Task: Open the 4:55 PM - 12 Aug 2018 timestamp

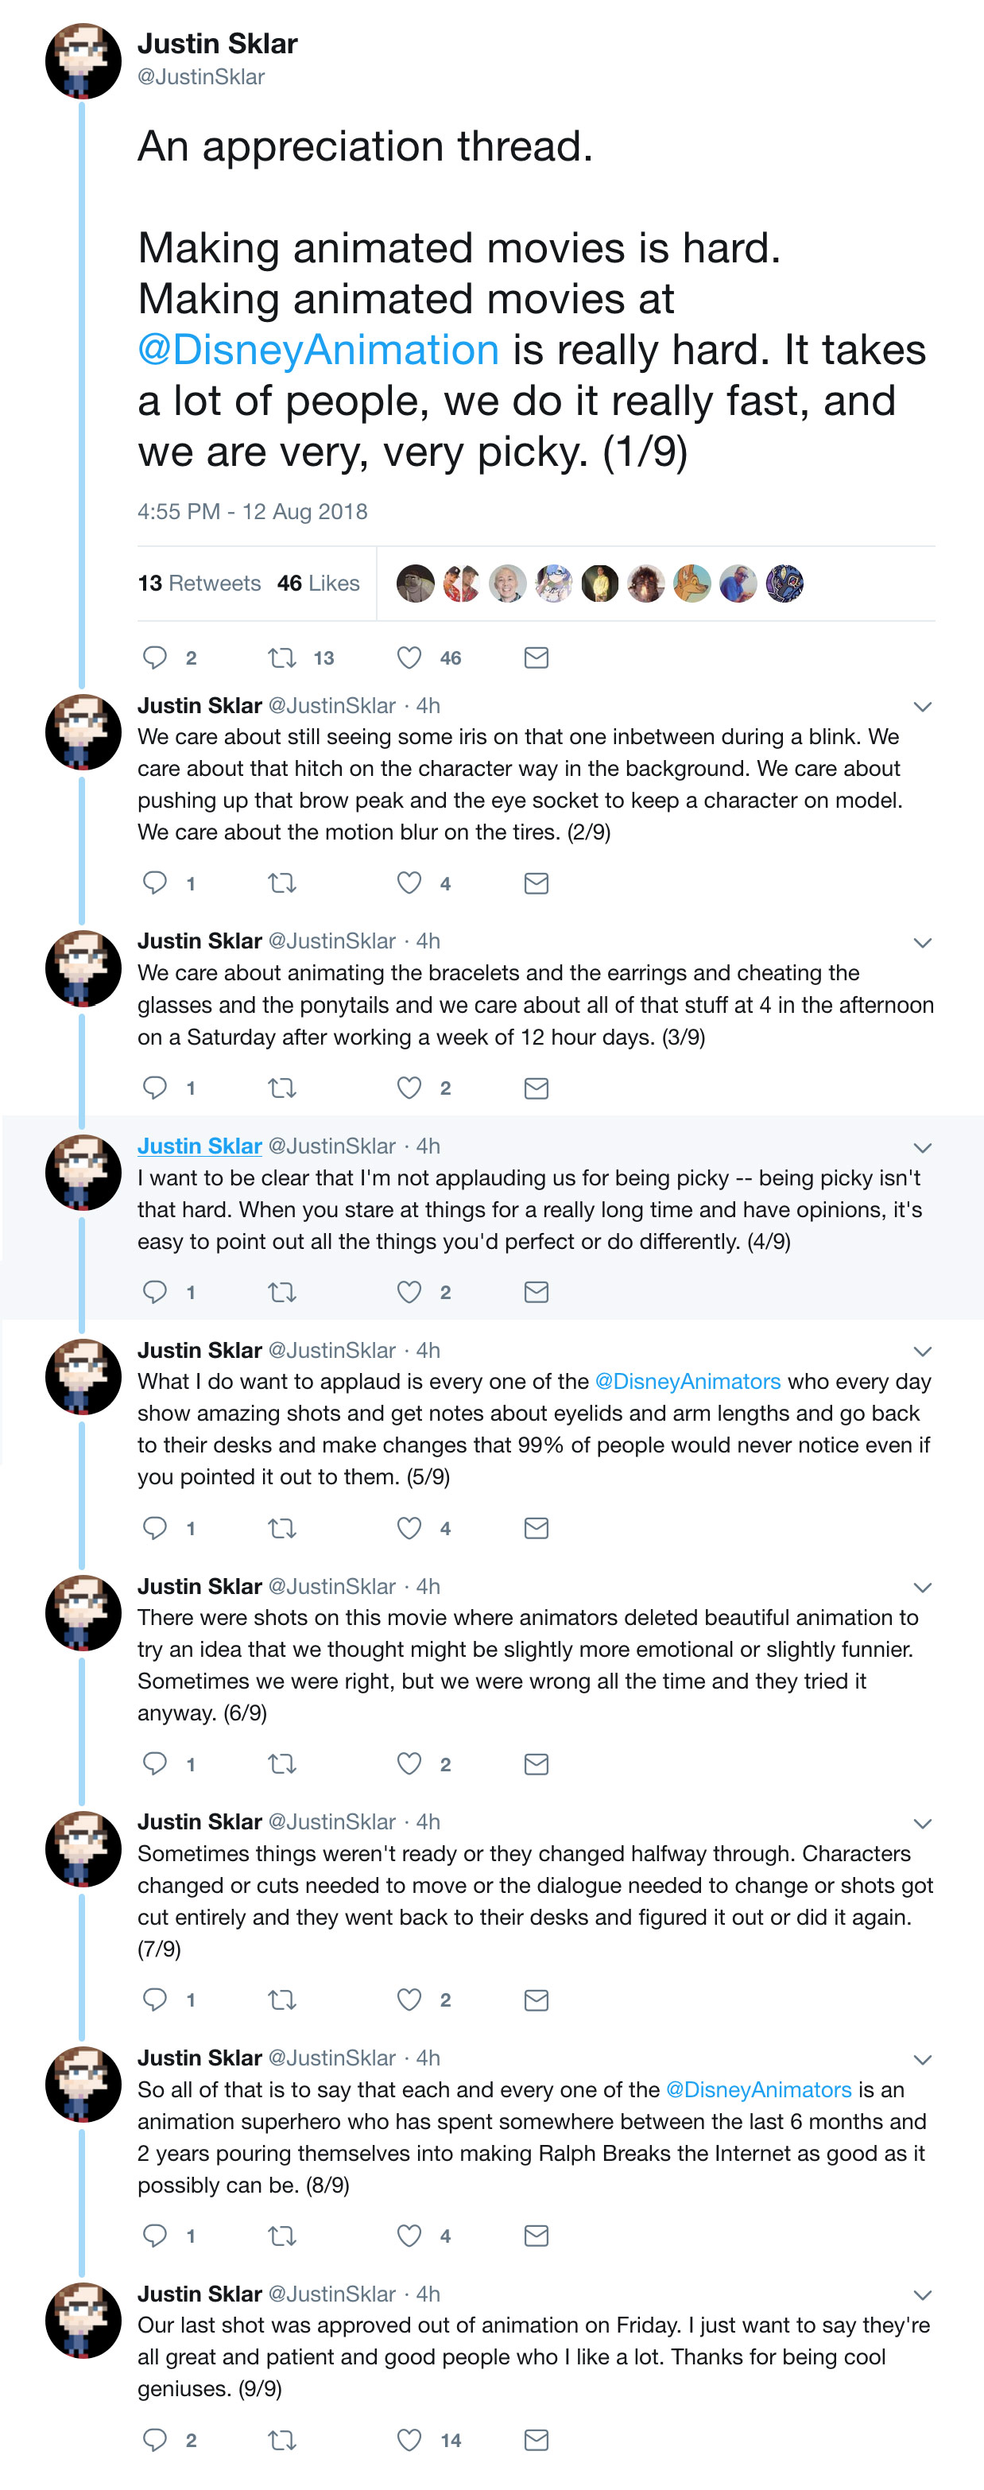Action: [252, 511]
